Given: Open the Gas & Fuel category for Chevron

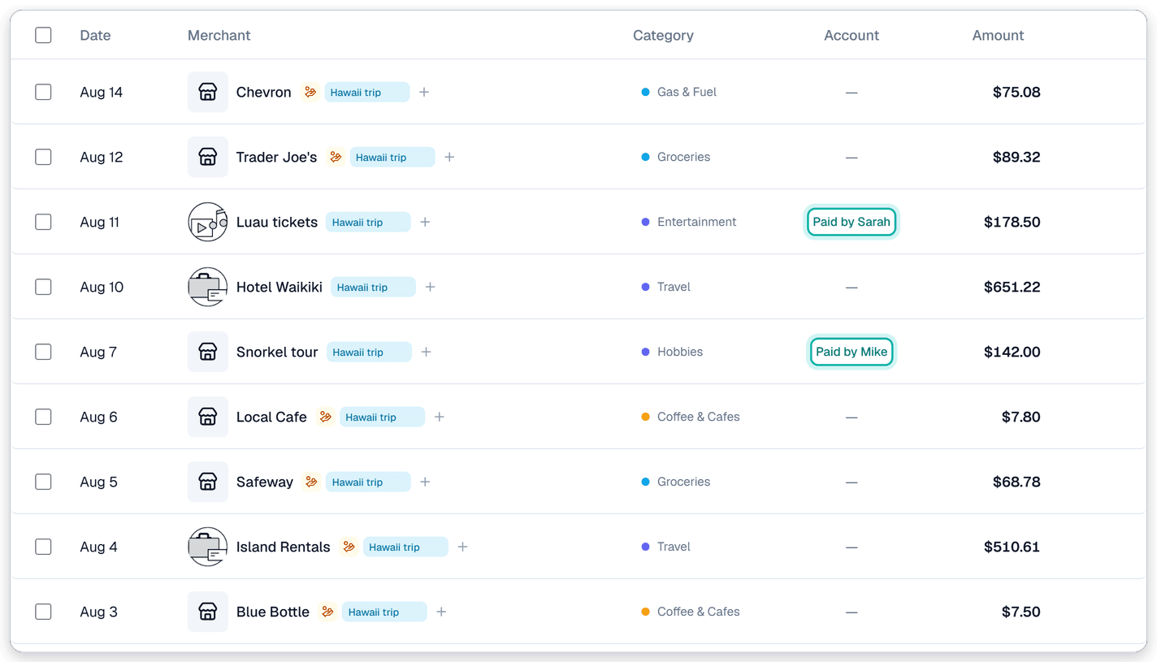Looking at the screenshot, I should coord(679,92).
